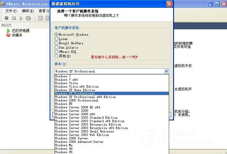Screen dimensions: 227x154
Task: Open the 文件(F) menu
Action: click(11, 11)
